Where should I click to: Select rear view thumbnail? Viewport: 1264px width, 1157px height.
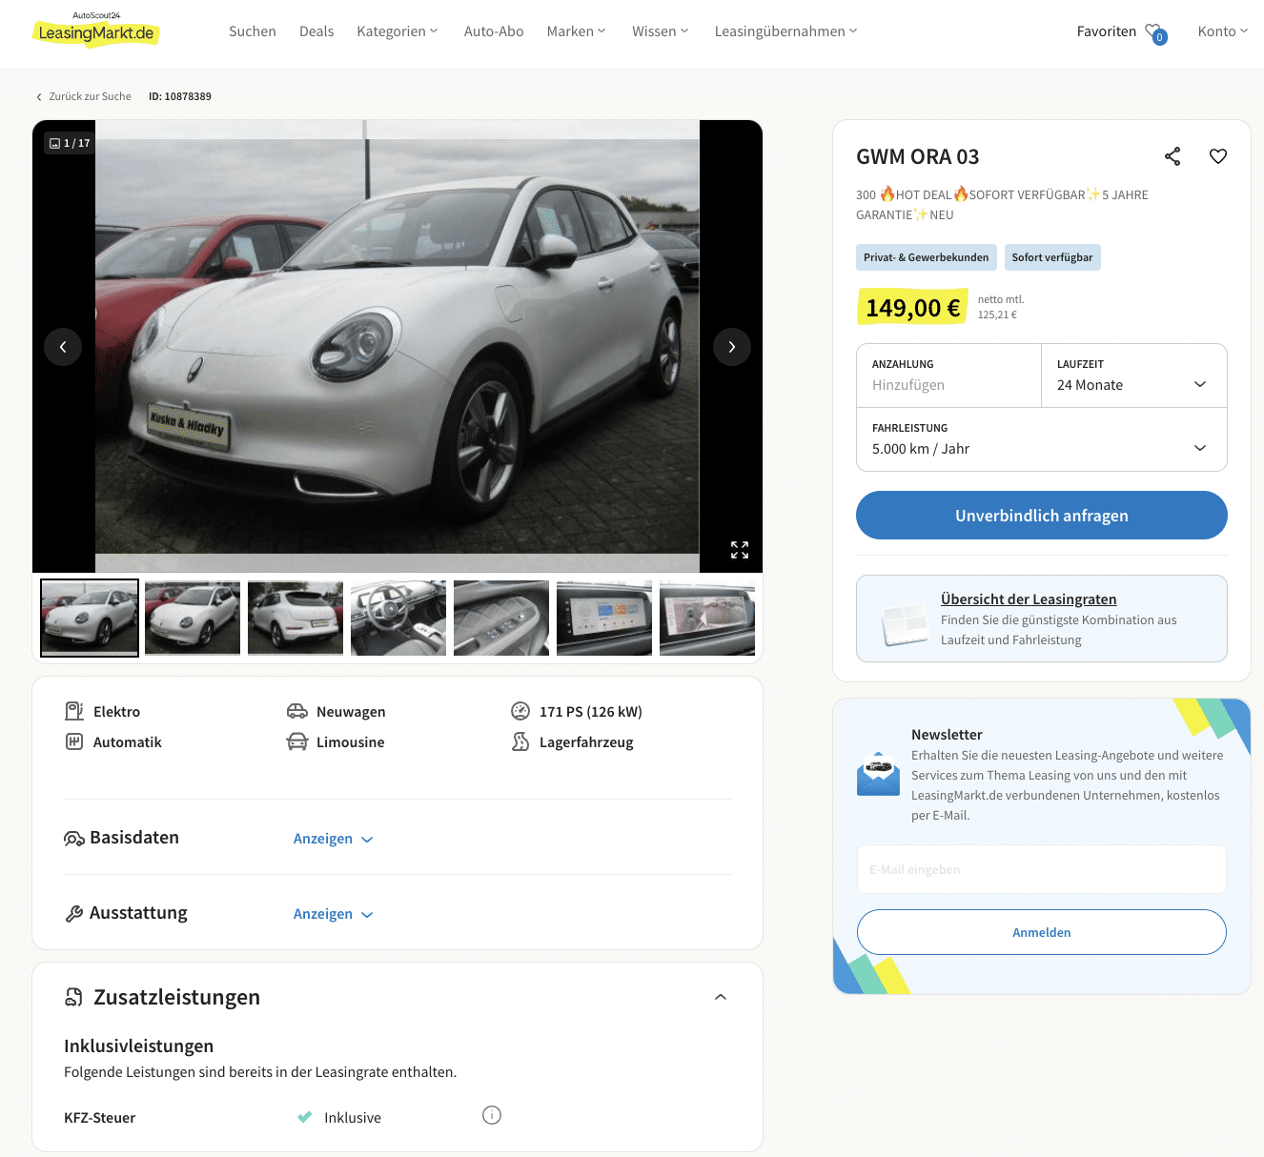point(296,618)
